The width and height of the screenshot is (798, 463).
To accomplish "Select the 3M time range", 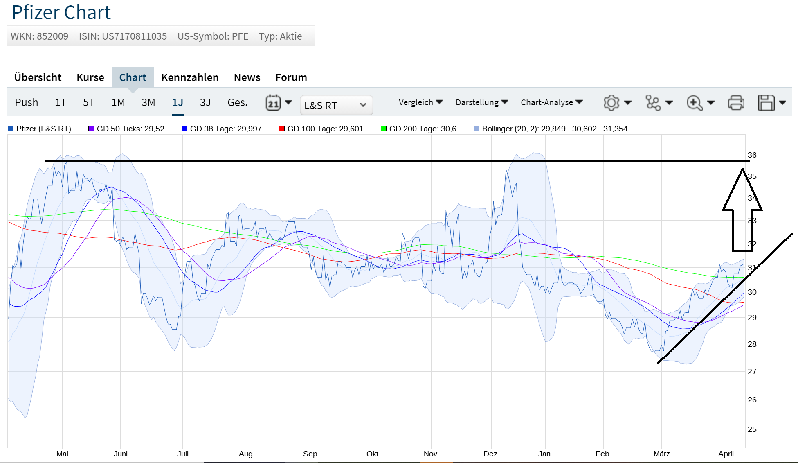I will [x=148, y=102].
